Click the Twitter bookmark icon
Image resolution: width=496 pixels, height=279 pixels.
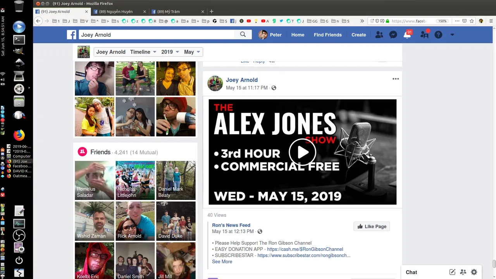[x=281, y=21]
